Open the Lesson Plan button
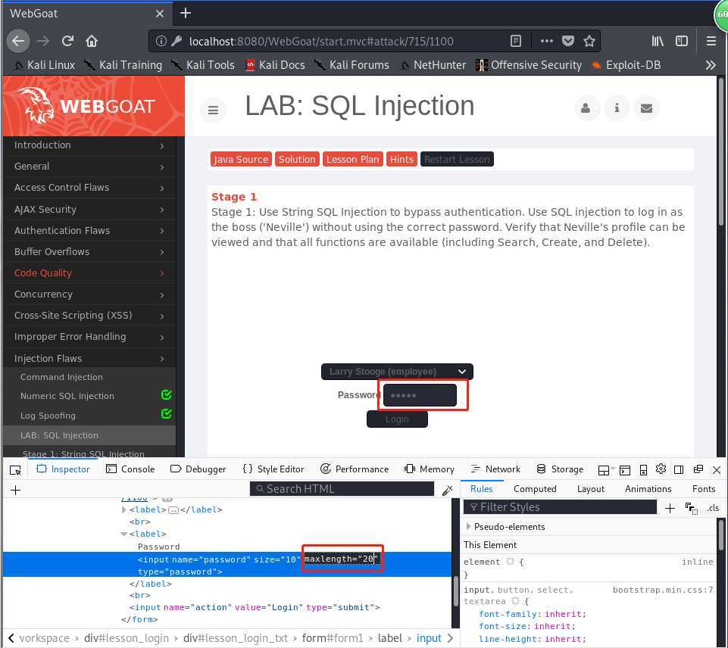Screen dimensions: 728x648 pos(352,160)
